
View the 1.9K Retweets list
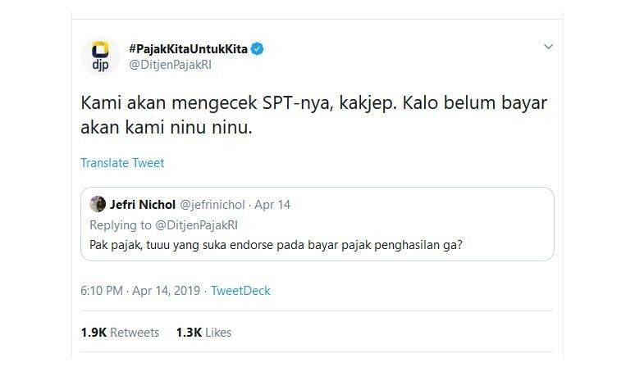[120, 333]
